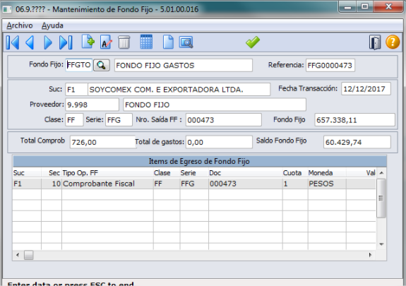Delete record using trash can icon

point(124,42)
